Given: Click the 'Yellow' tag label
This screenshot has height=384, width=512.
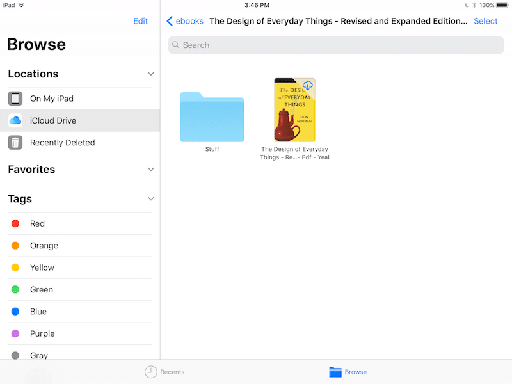Looking at the screenshot, I should click(42, 268).
